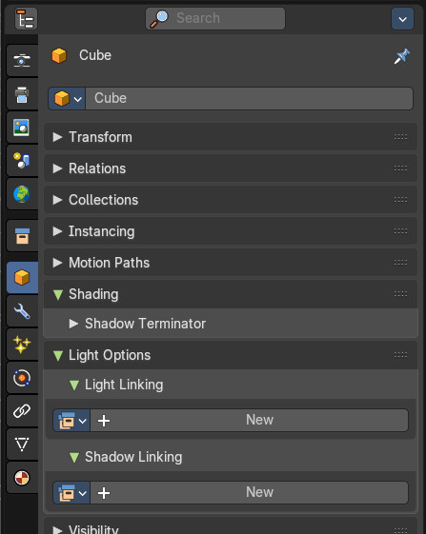Click the Collections panel drag grip

coord(401,200)
